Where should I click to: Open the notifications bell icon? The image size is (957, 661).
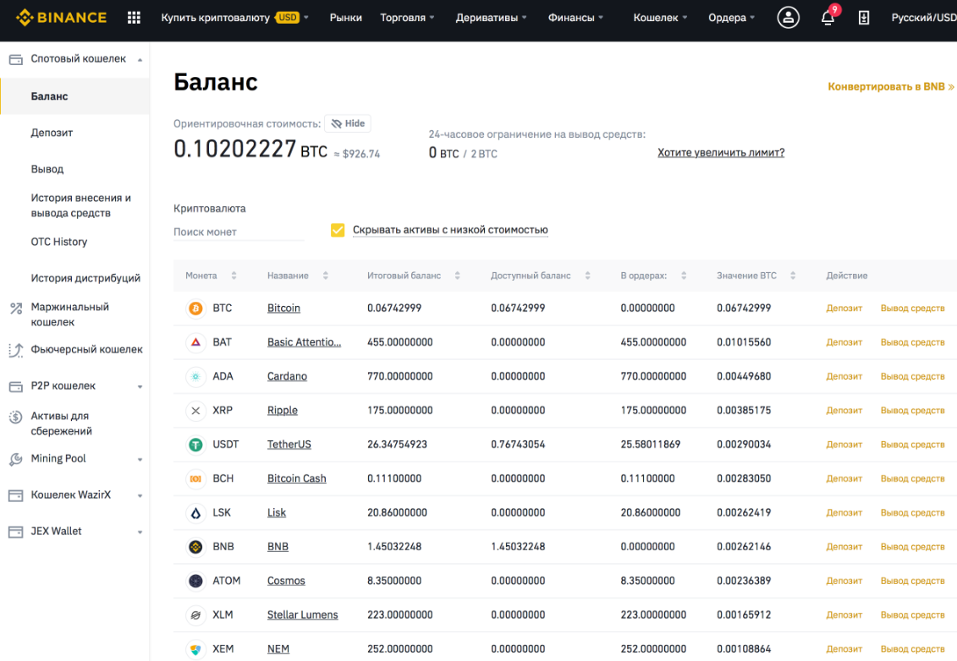pyautogui.click(x=828, y=18)
